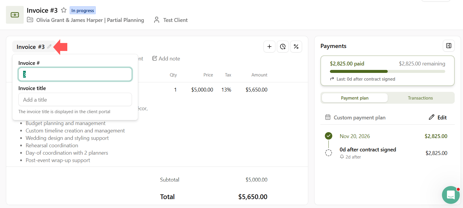Click the plus icon to add an item
Screen dimensions: 463x208
[x=269, y=47]
